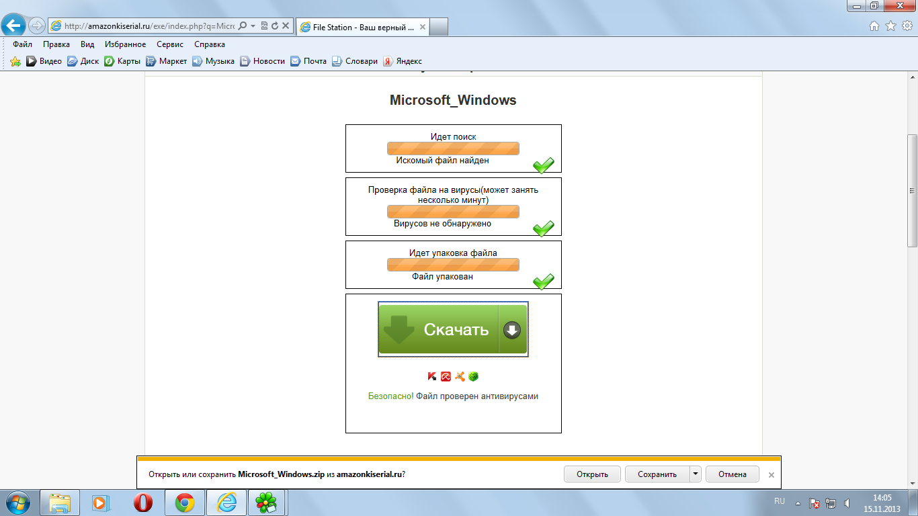Click the Action Center flag tray icon
The image size is (918, 516).
click(814, 503)
